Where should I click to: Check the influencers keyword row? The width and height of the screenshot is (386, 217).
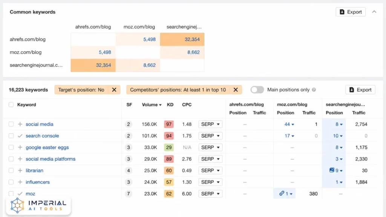[11, 182]
